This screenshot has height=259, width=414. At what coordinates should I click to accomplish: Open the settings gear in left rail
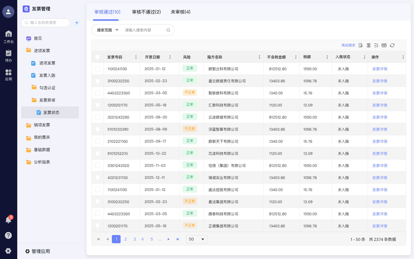[8, 251]
